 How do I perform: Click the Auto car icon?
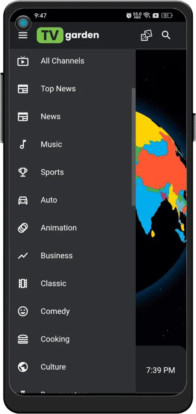(23, 200)
